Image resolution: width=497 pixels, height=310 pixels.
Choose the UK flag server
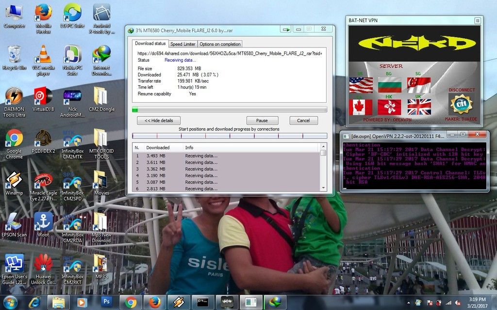419,107
